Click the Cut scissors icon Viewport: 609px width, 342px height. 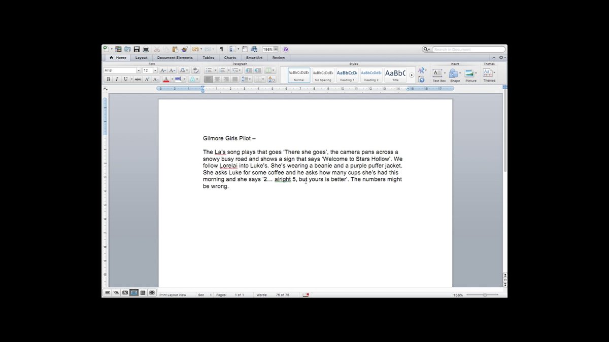click(x=157, y=49)
